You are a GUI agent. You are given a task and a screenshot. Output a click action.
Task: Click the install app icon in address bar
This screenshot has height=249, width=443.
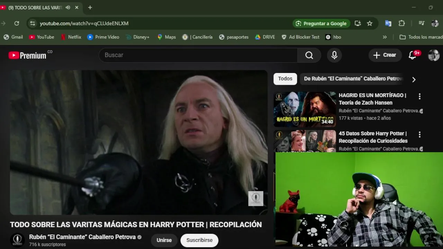coord(358,24)
